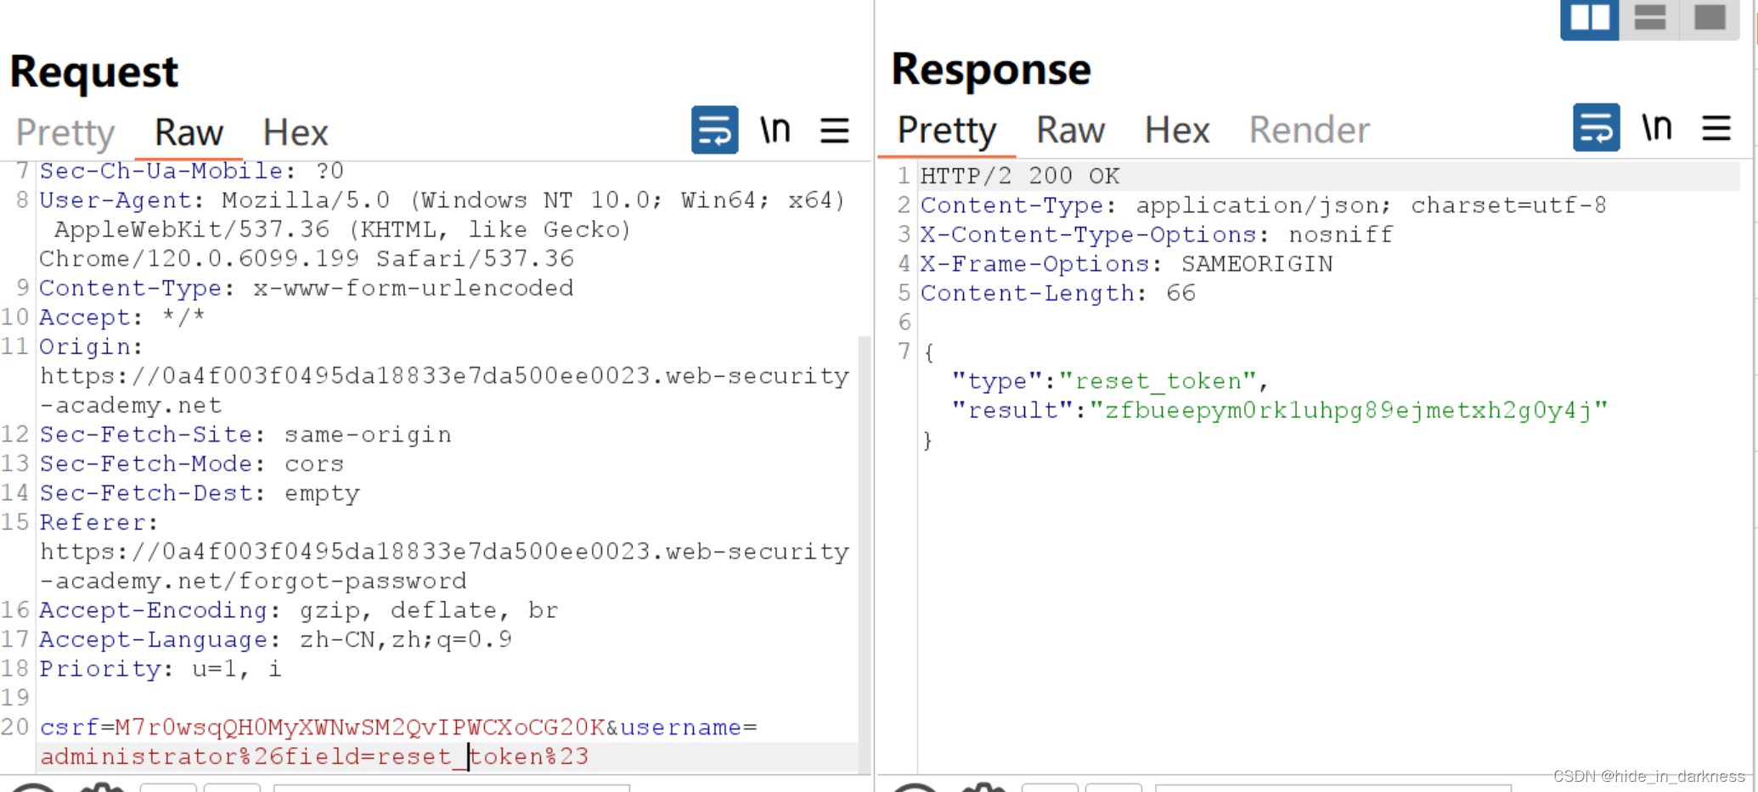The width and height of the screenshot is (1758, 792).
Task: Select top-bottom stacked layout icon
Action: point(1649,18)
